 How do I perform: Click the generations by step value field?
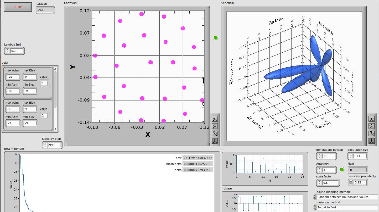pyautogui.click(x=329, y=156)
